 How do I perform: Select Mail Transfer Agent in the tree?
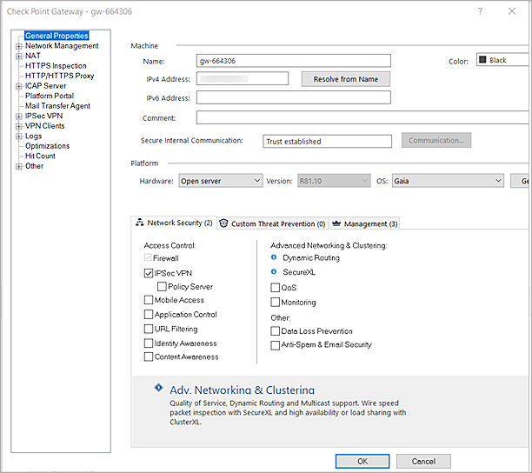click(x=57, y=106)
